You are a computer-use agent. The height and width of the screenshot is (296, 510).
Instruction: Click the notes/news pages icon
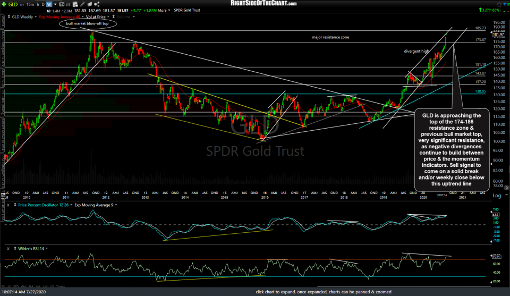(89, 4)
